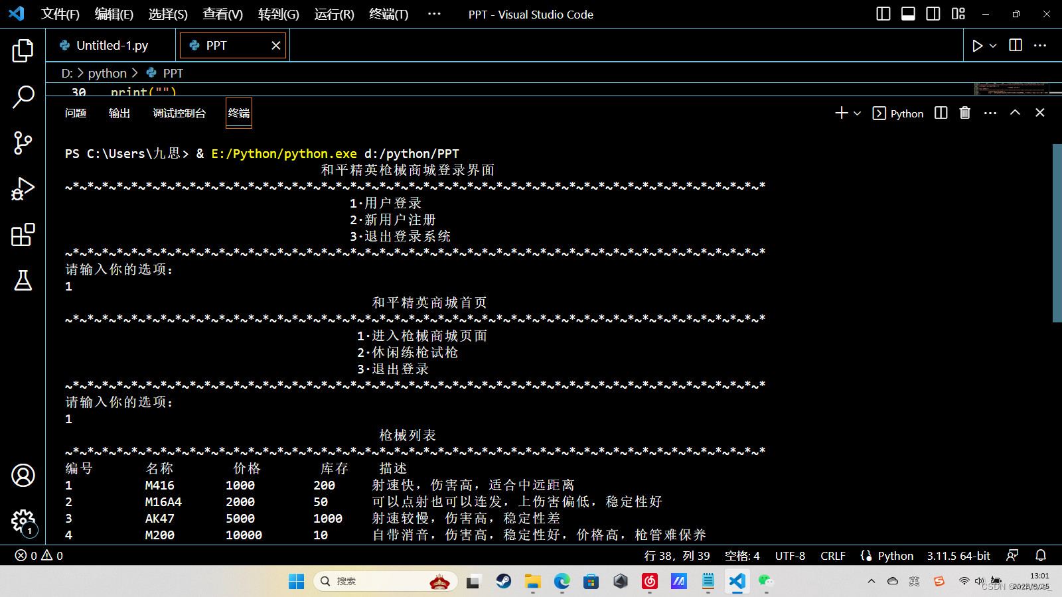Click the taskbar search box
Screen dimensions: 1062x597
tap(386, 582)
